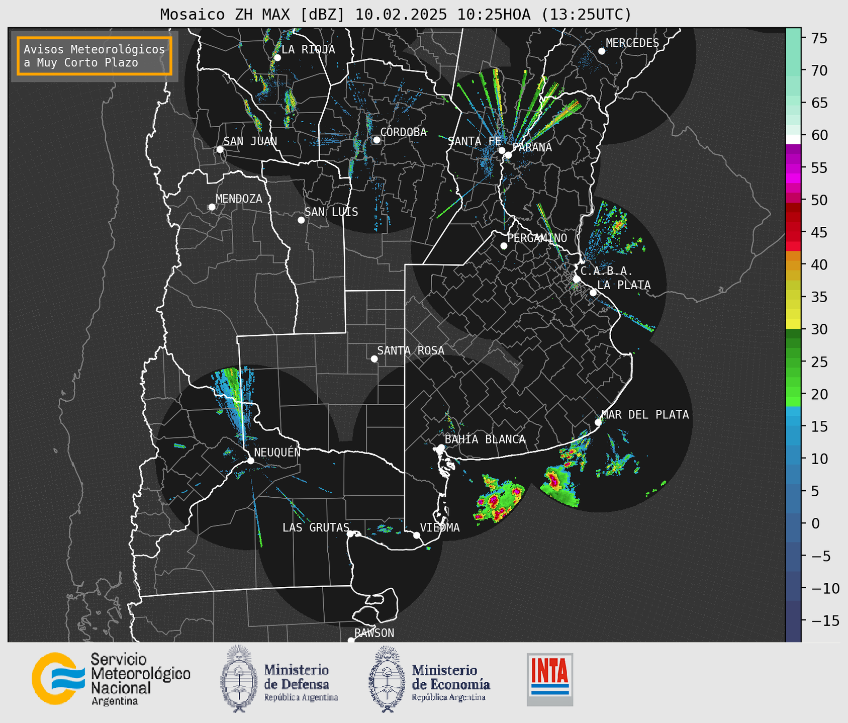The height and width of the screenshot is (723, 848).
Task: Click the 35 tick label on the colorbar
Action: [x=819, y=297]
